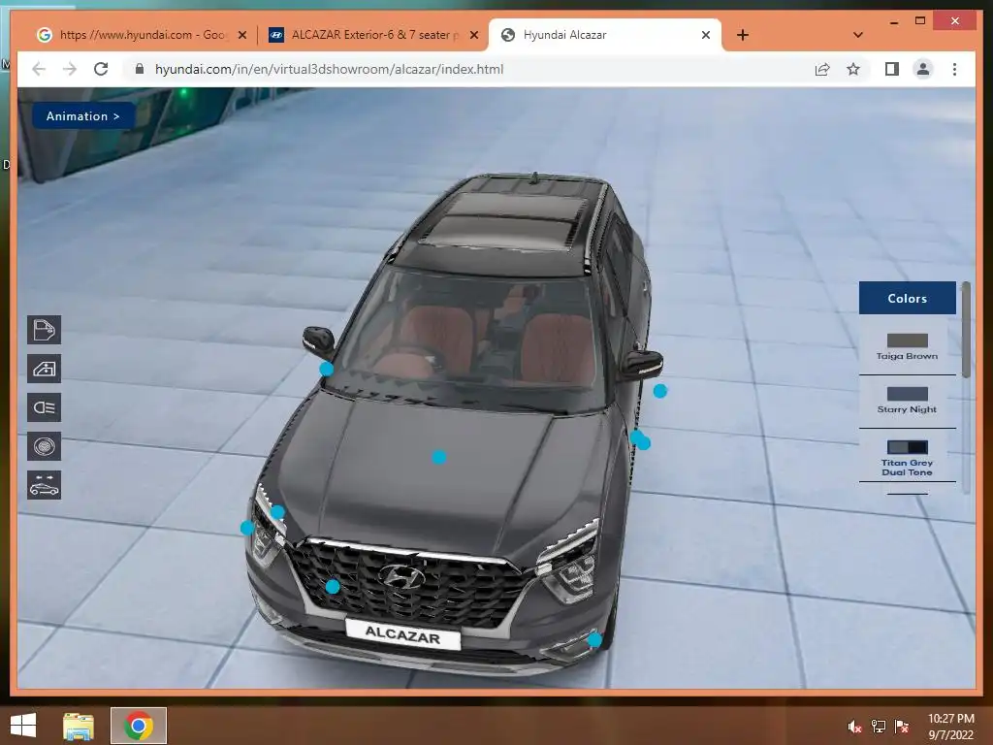Click the hotspot on the front grille

click(x=333, y=587)
